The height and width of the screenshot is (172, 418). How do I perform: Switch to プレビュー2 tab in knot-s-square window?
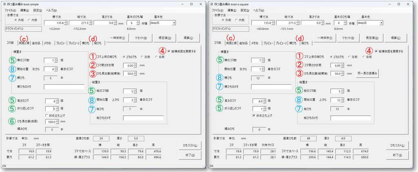pos(281,43)
